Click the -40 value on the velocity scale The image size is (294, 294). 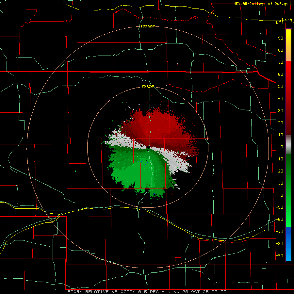point(279,195)
